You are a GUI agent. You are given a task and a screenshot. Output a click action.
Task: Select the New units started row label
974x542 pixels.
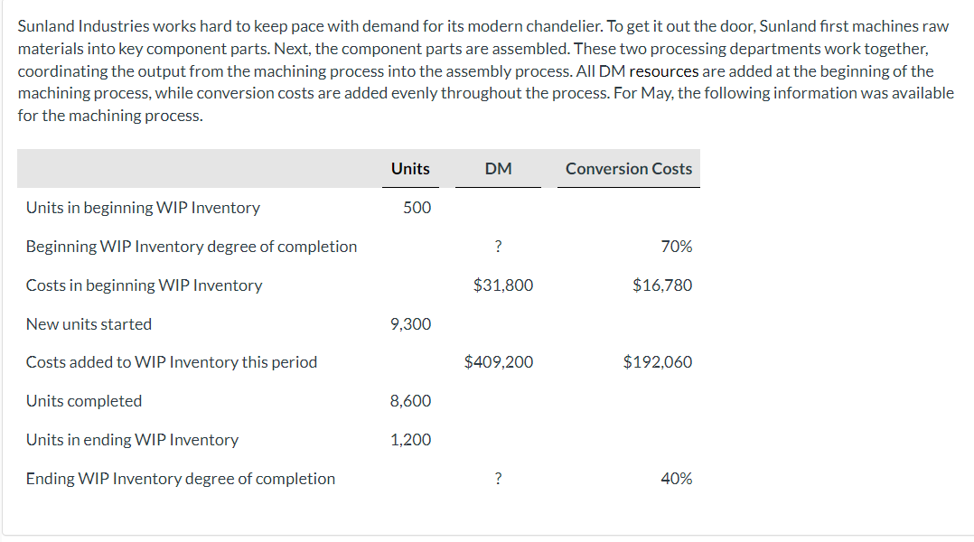pyautogui.click(x=89, y=324)
